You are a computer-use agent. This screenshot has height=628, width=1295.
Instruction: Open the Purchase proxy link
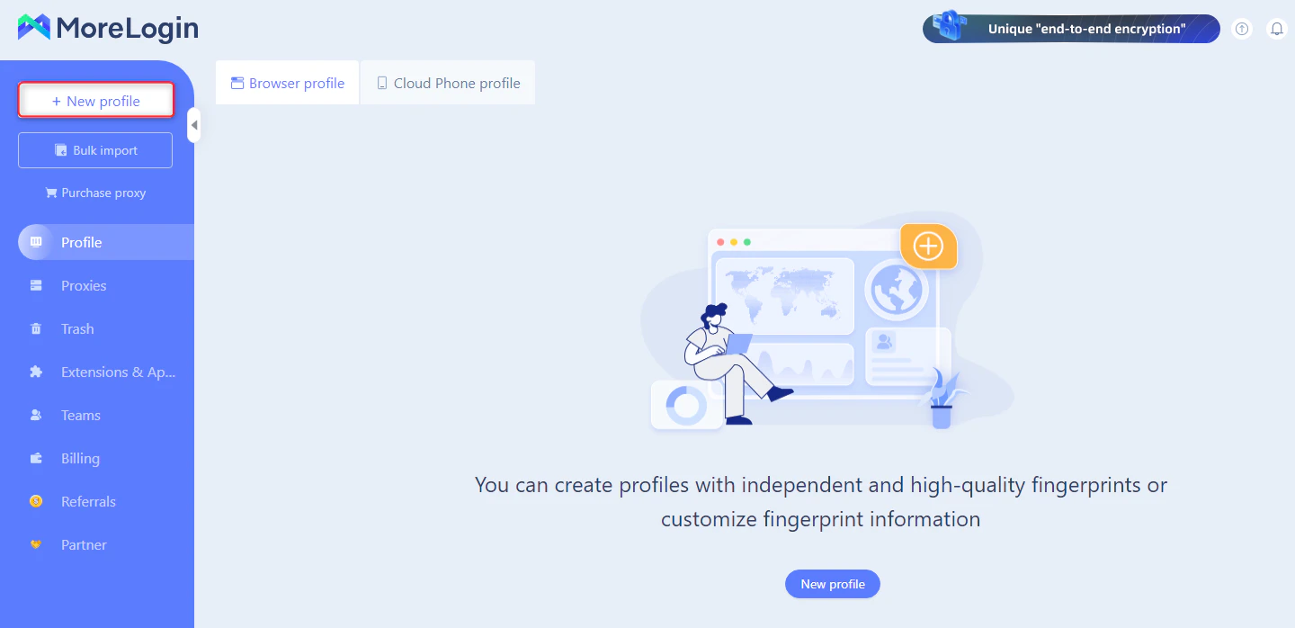tap(95, 193)
